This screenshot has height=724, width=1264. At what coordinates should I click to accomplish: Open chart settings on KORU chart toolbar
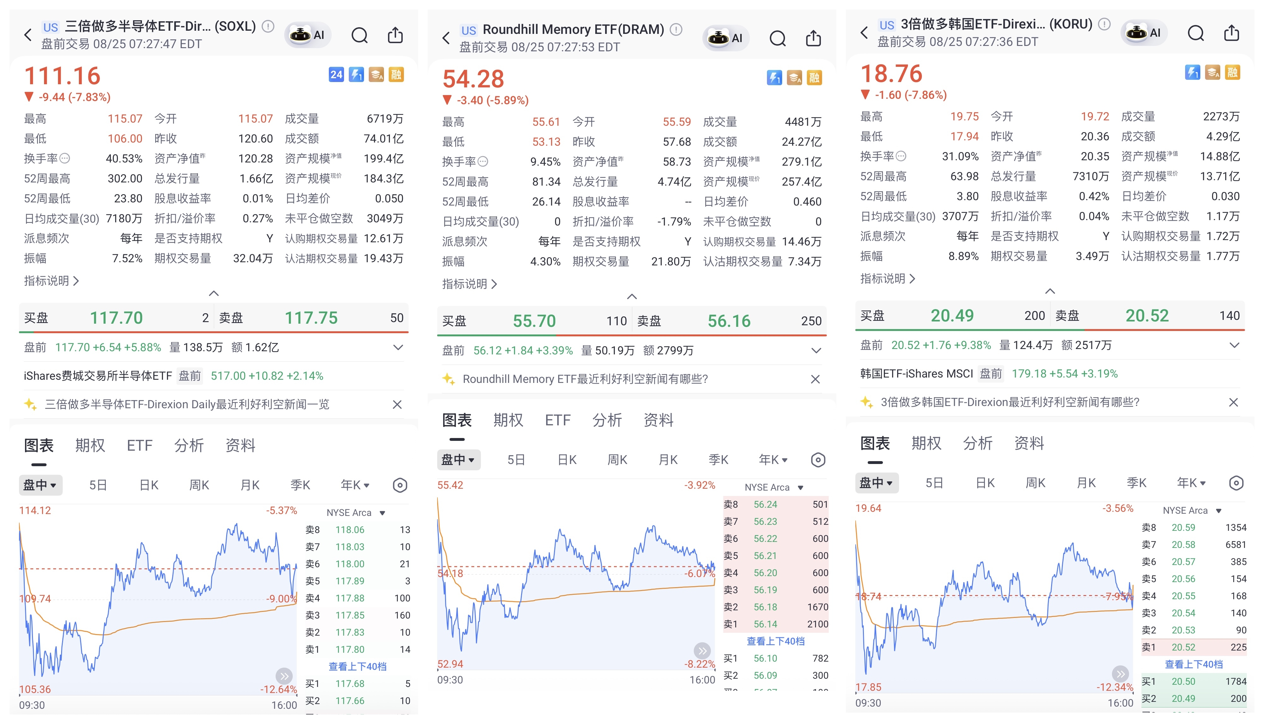1236,483
